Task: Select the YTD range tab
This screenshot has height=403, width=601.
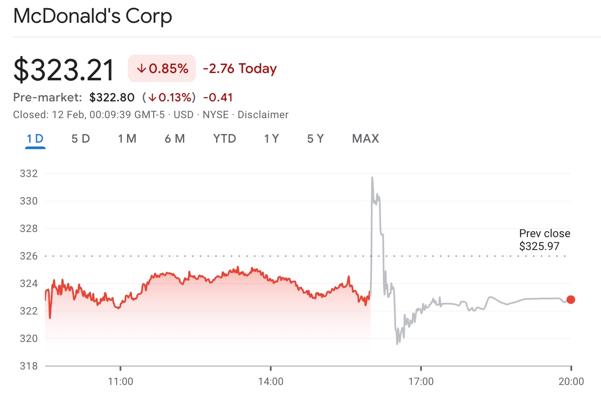Action: coord(225,139)
